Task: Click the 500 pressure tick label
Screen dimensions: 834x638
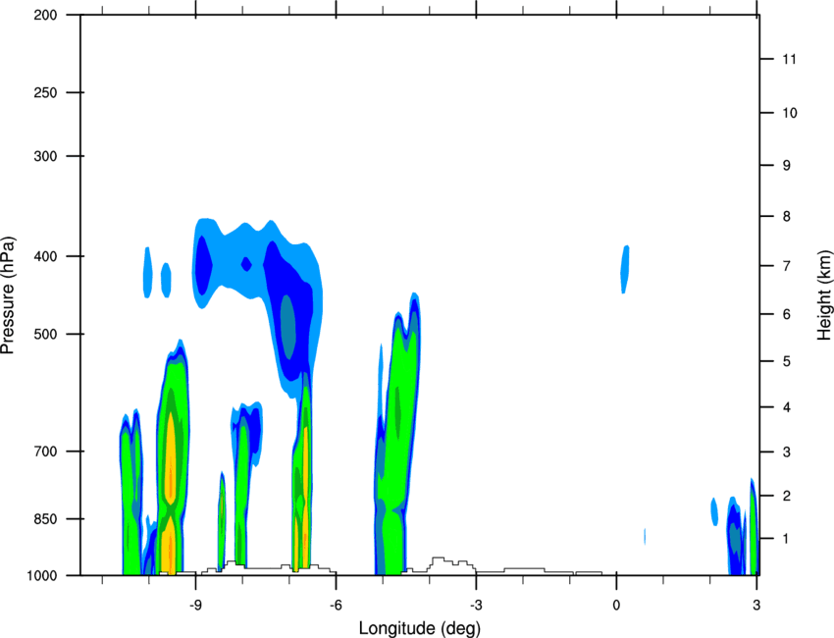Action: 45,334
